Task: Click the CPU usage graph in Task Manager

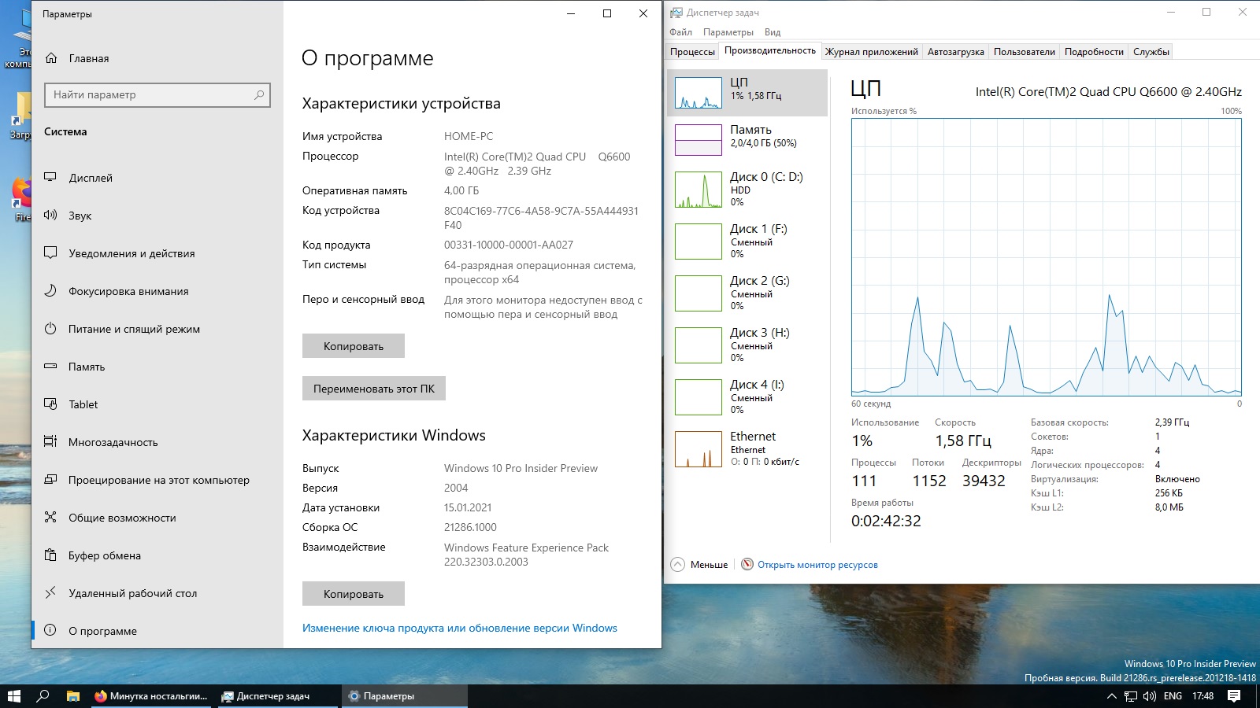Action: (1047, 257)
